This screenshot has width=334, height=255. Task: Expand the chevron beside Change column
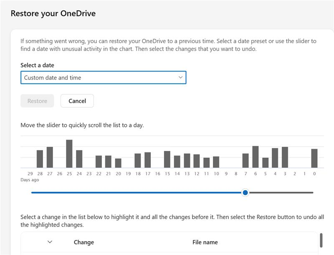coord(50,242)
